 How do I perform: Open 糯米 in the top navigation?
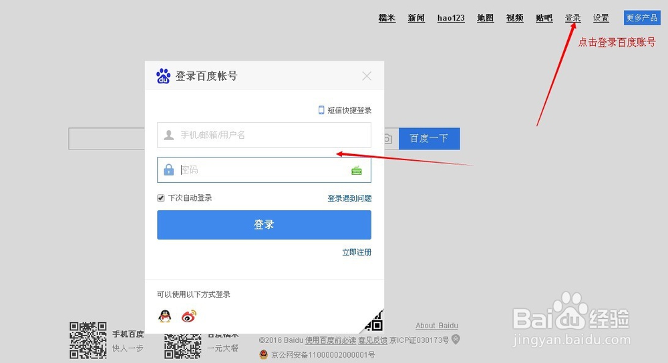[387, 18]
